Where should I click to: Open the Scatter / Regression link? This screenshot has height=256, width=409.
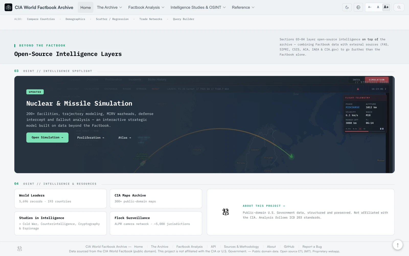(112, 19)
